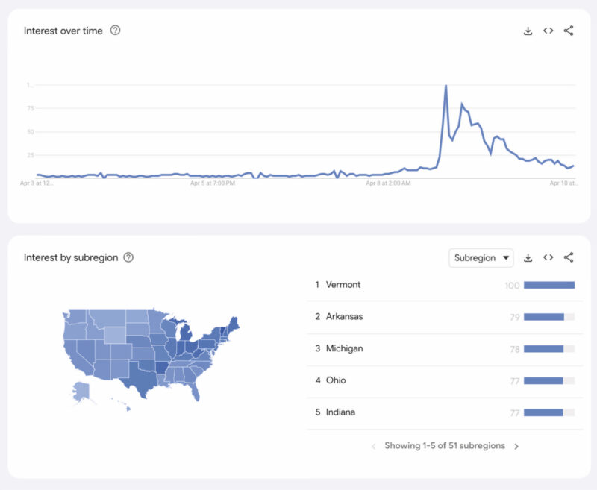The height and width of the screenshot is (490, 597).
Task: Select Vermont in the subregion list
Action: [x=345, y=284]
